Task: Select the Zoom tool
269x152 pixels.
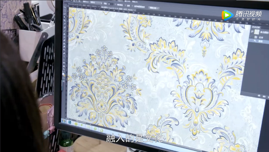Action: tap(64, 69)
